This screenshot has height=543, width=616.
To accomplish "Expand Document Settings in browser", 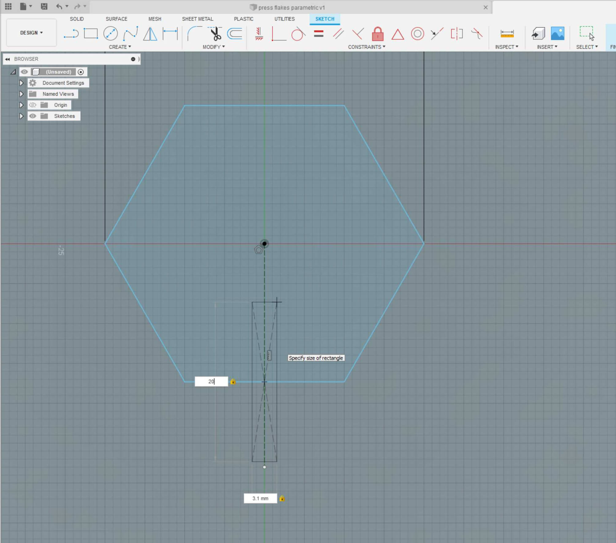I will point(21,83).
